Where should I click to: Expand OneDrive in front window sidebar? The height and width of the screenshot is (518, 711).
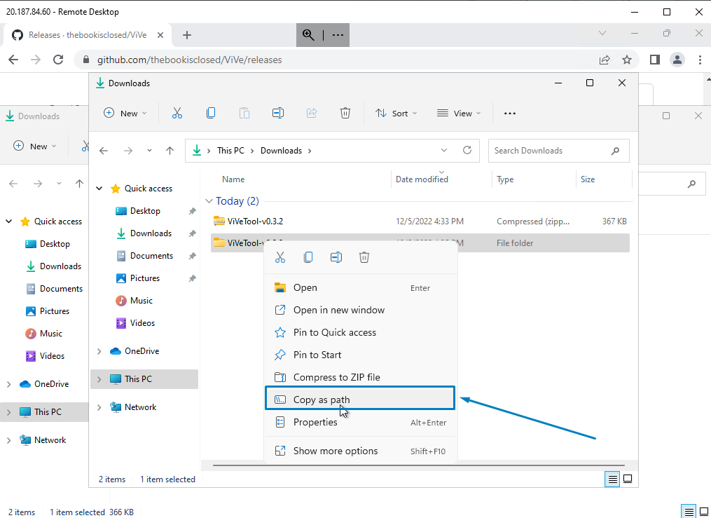click(x=99, y=351)
